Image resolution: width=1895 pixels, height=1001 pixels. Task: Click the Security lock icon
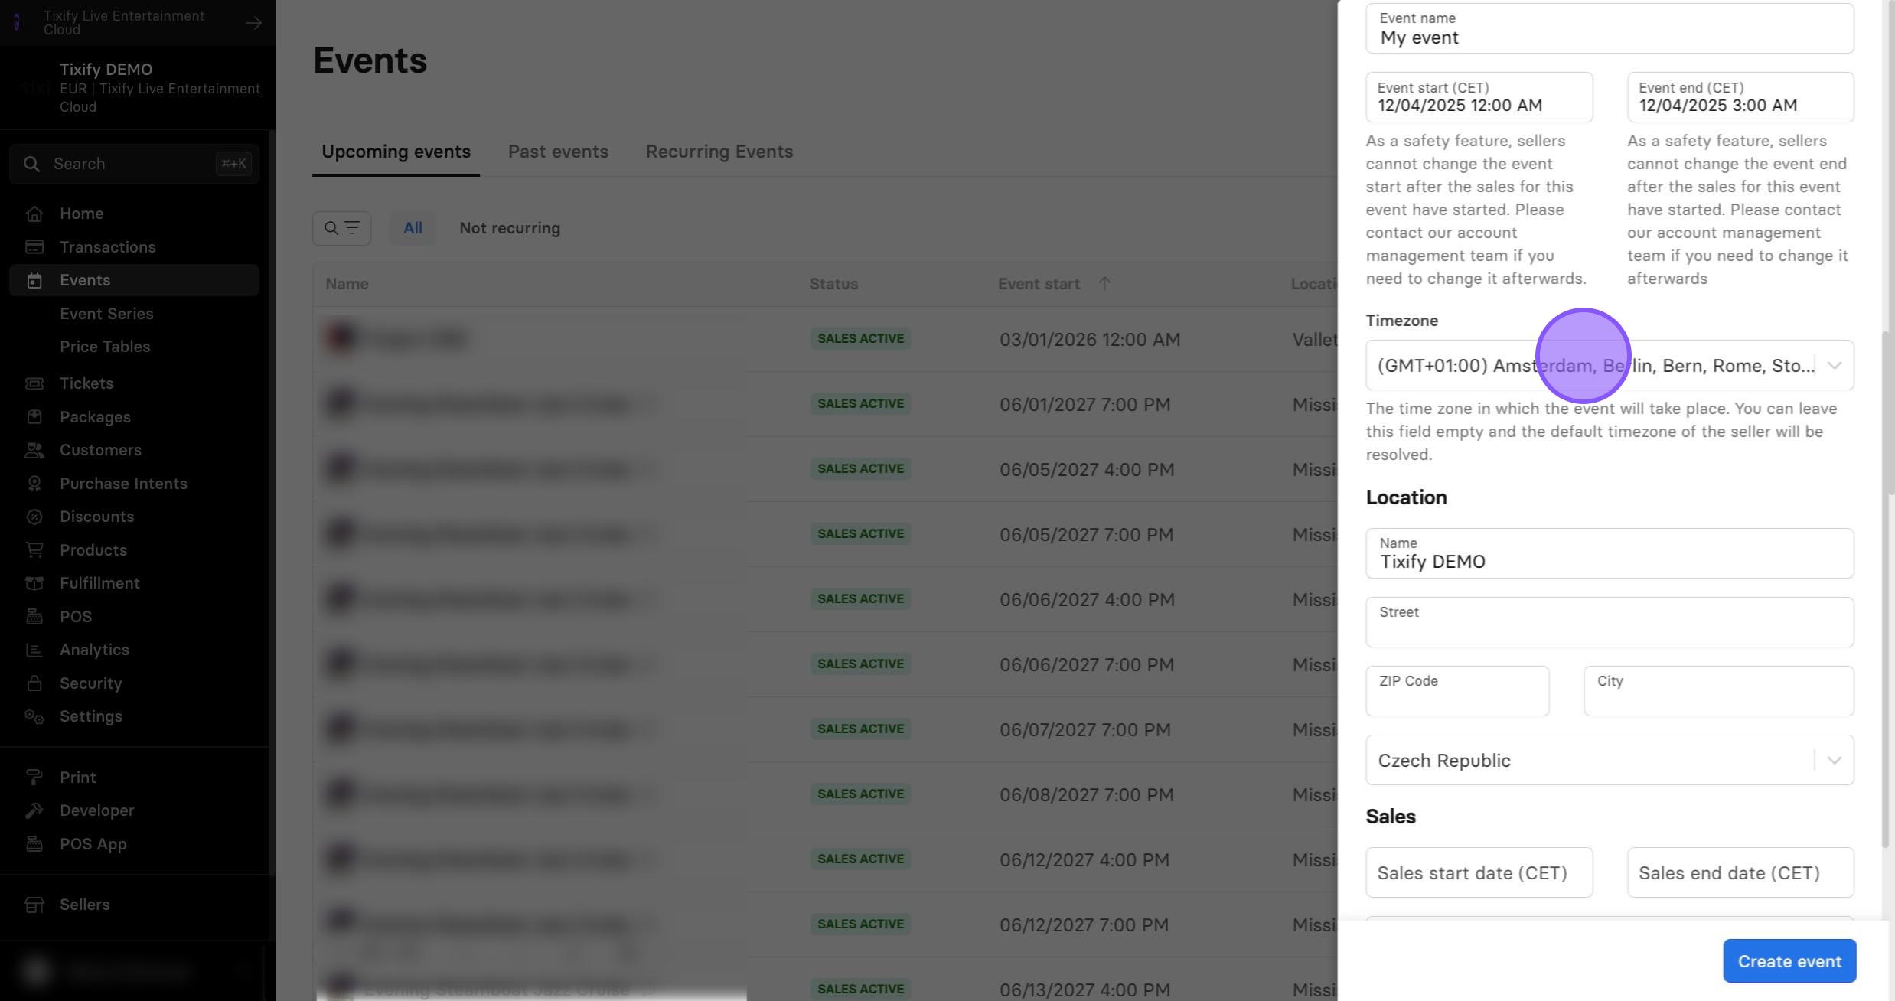point(34,683)
